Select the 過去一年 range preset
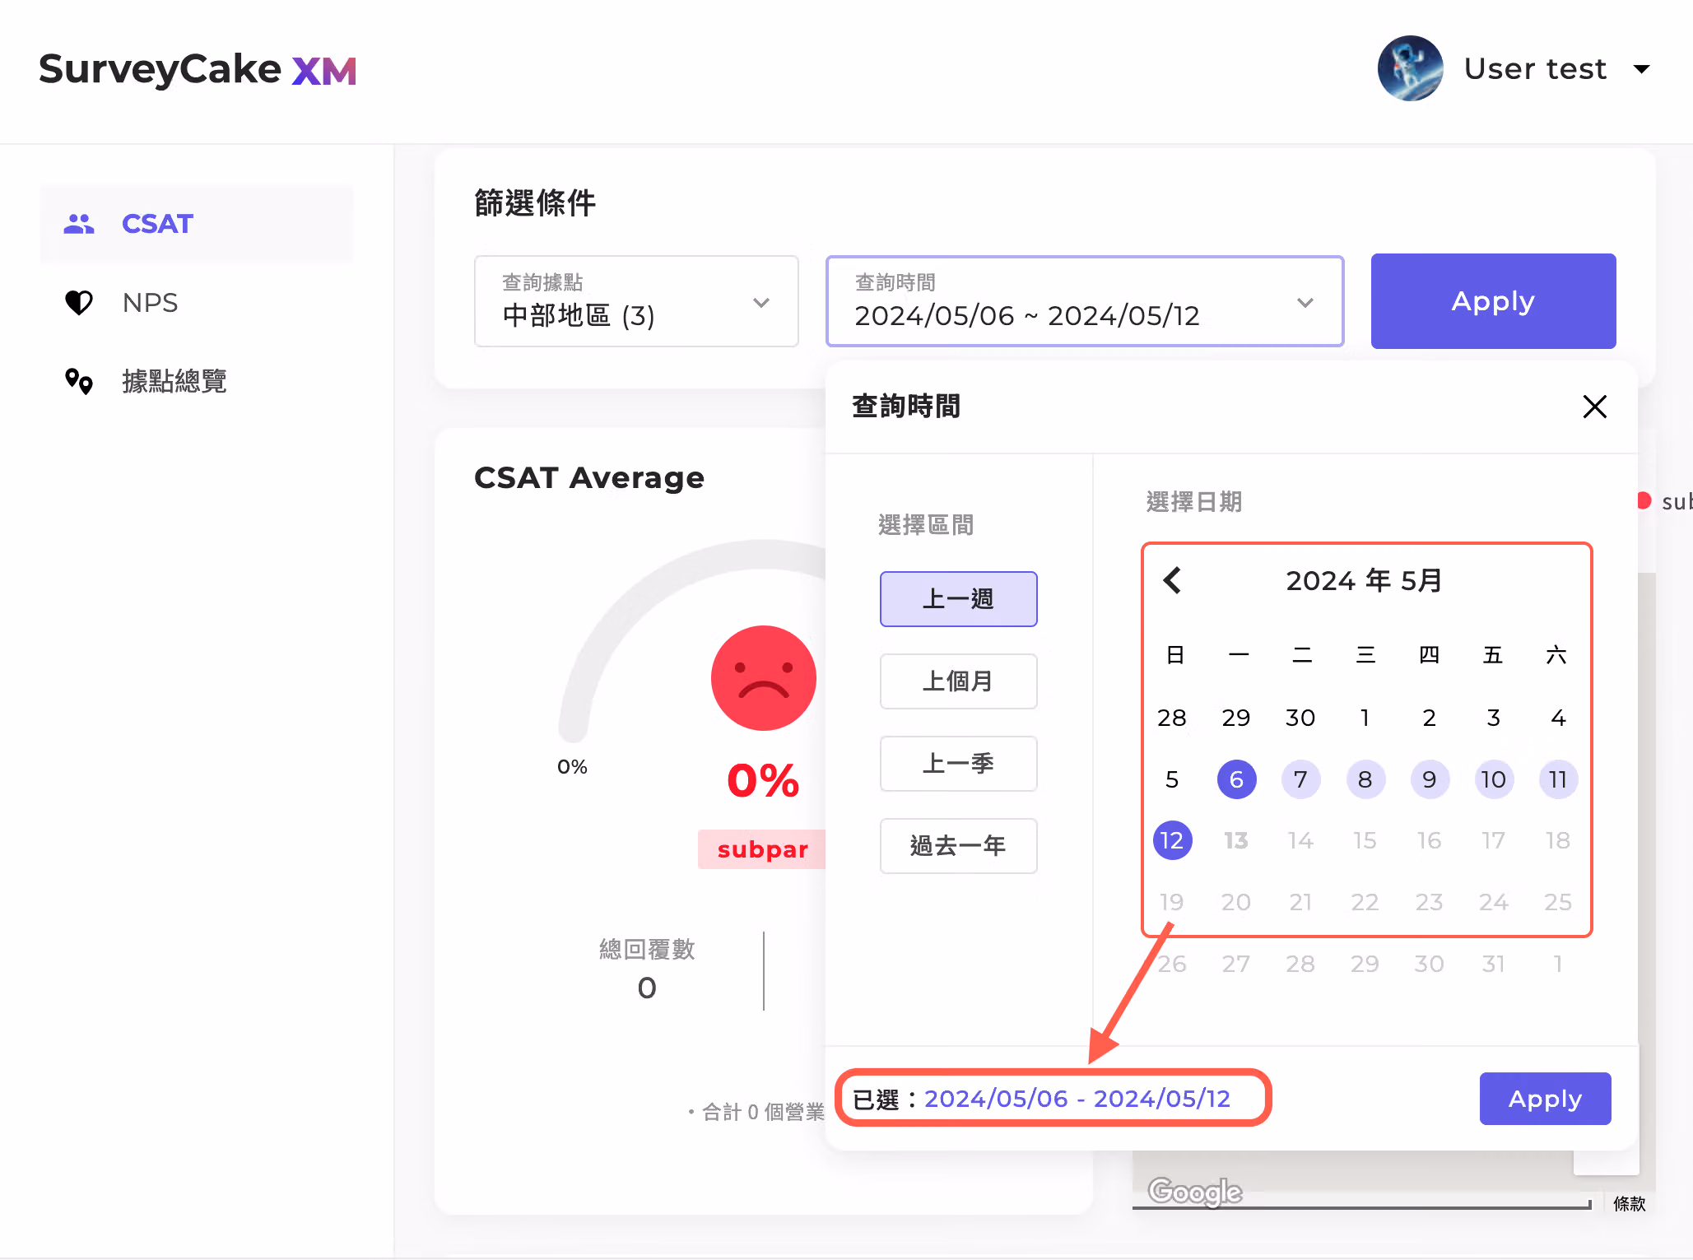 (x=958, y=846)
